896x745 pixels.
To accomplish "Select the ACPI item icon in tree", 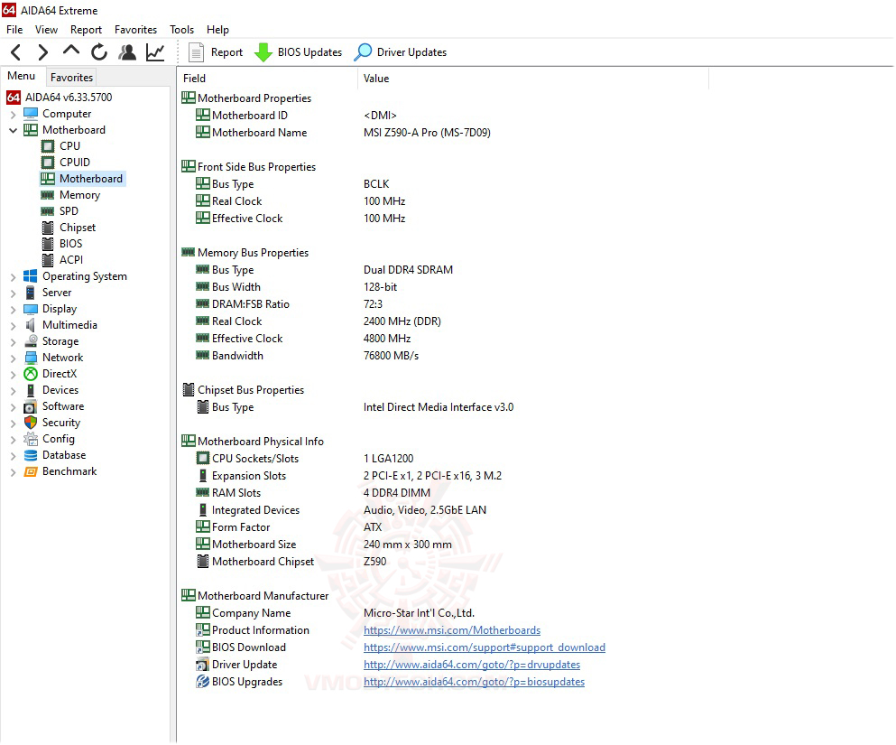I will 49,260.
